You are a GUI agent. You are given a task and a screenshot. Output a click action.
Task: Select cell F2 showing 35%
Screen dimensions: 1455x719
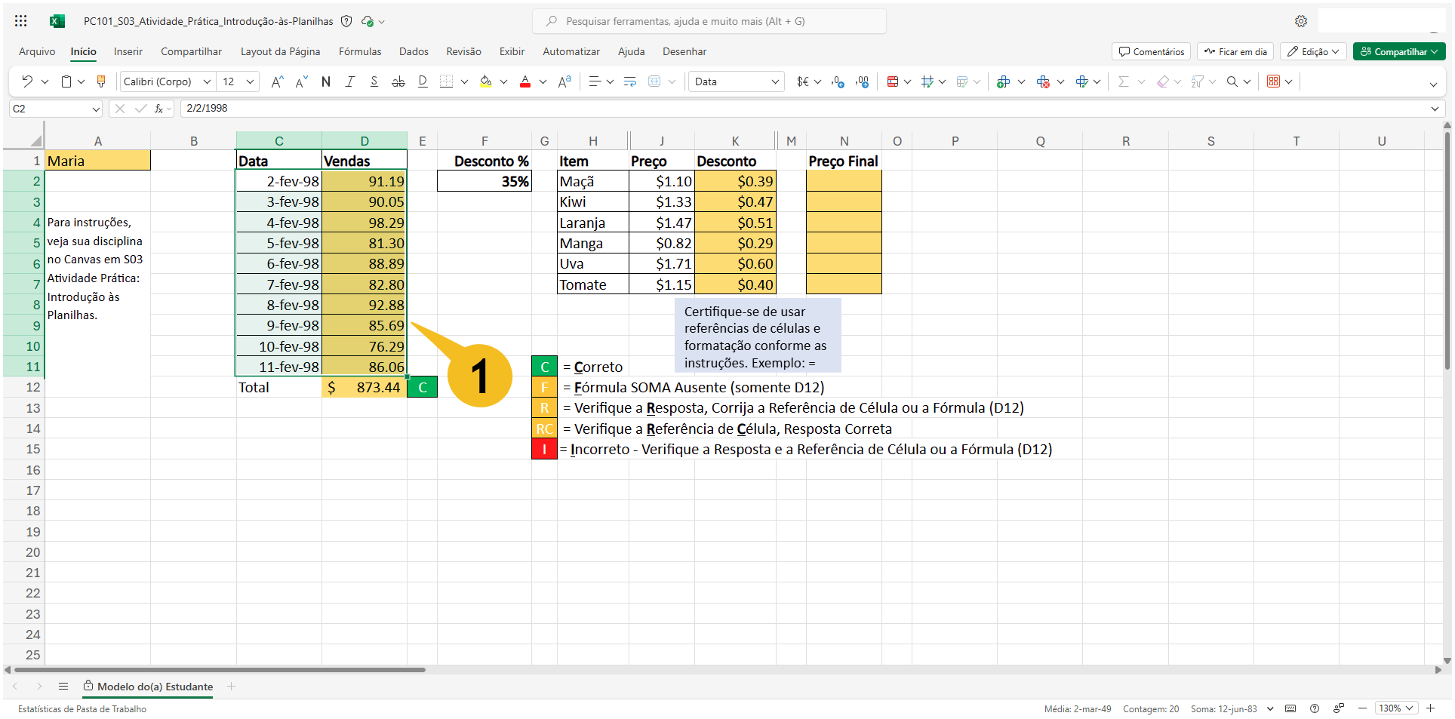[x=484, y=181]
